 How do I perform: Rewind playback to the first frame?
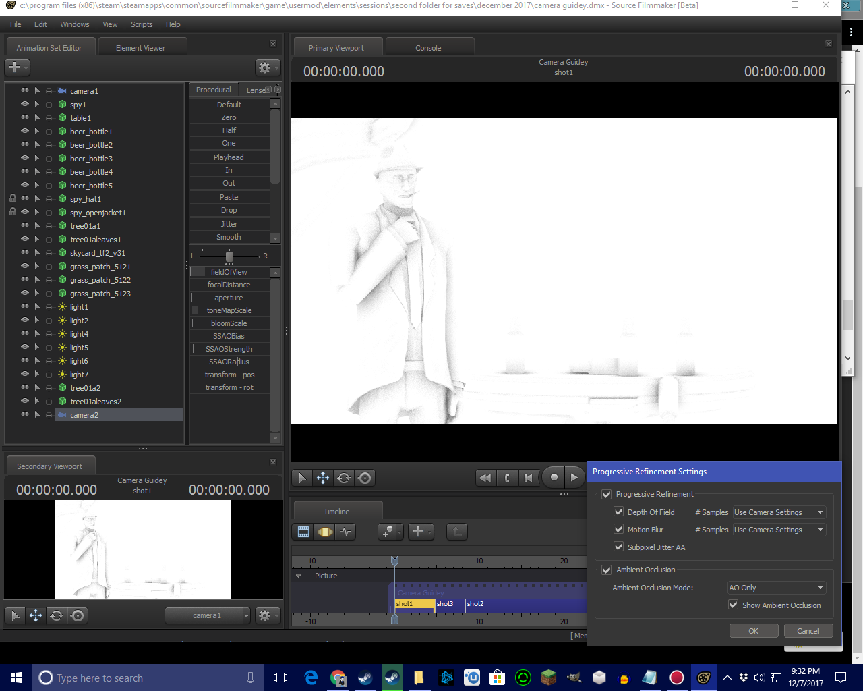coord(485,478)
